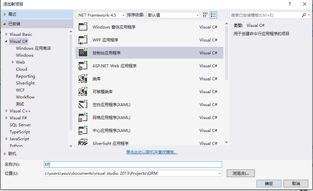Select the Silverlight tree category

(25, 83)
